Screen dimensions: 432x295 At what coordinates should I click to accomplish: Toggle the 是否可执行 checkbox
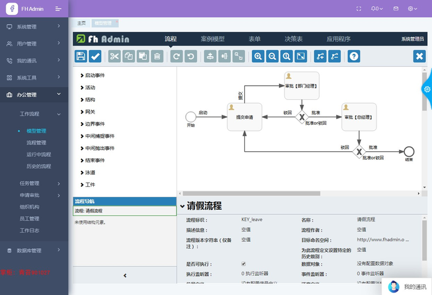[244, 264]
